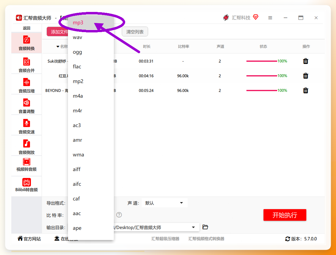The width and height of the screenshot is (336, 255).
Task: Open the 视频转音频 video-to-audio tool
Action: click(27, 165)
